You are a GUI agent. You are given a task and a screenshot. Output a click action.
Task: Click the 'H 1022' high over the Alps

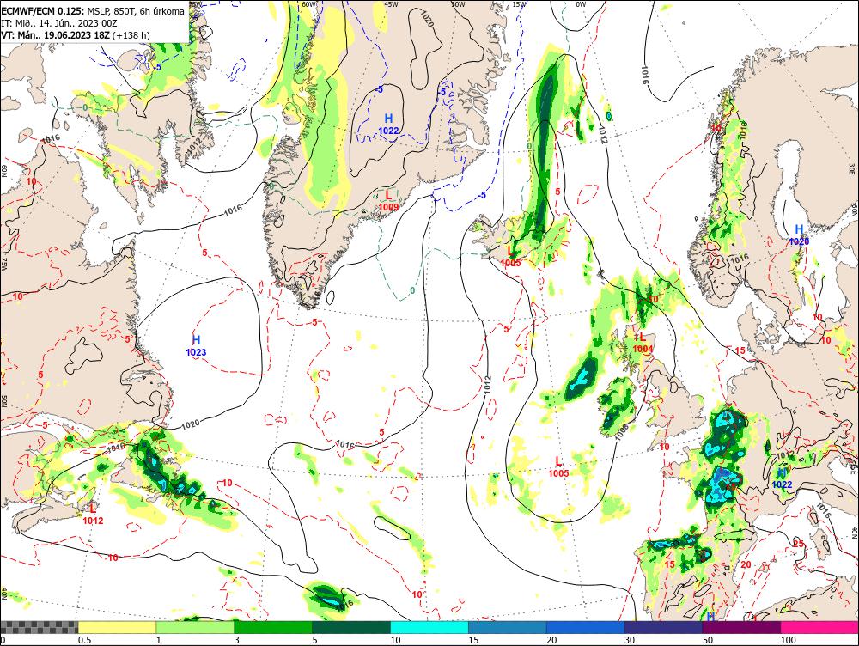pos(782,478)
